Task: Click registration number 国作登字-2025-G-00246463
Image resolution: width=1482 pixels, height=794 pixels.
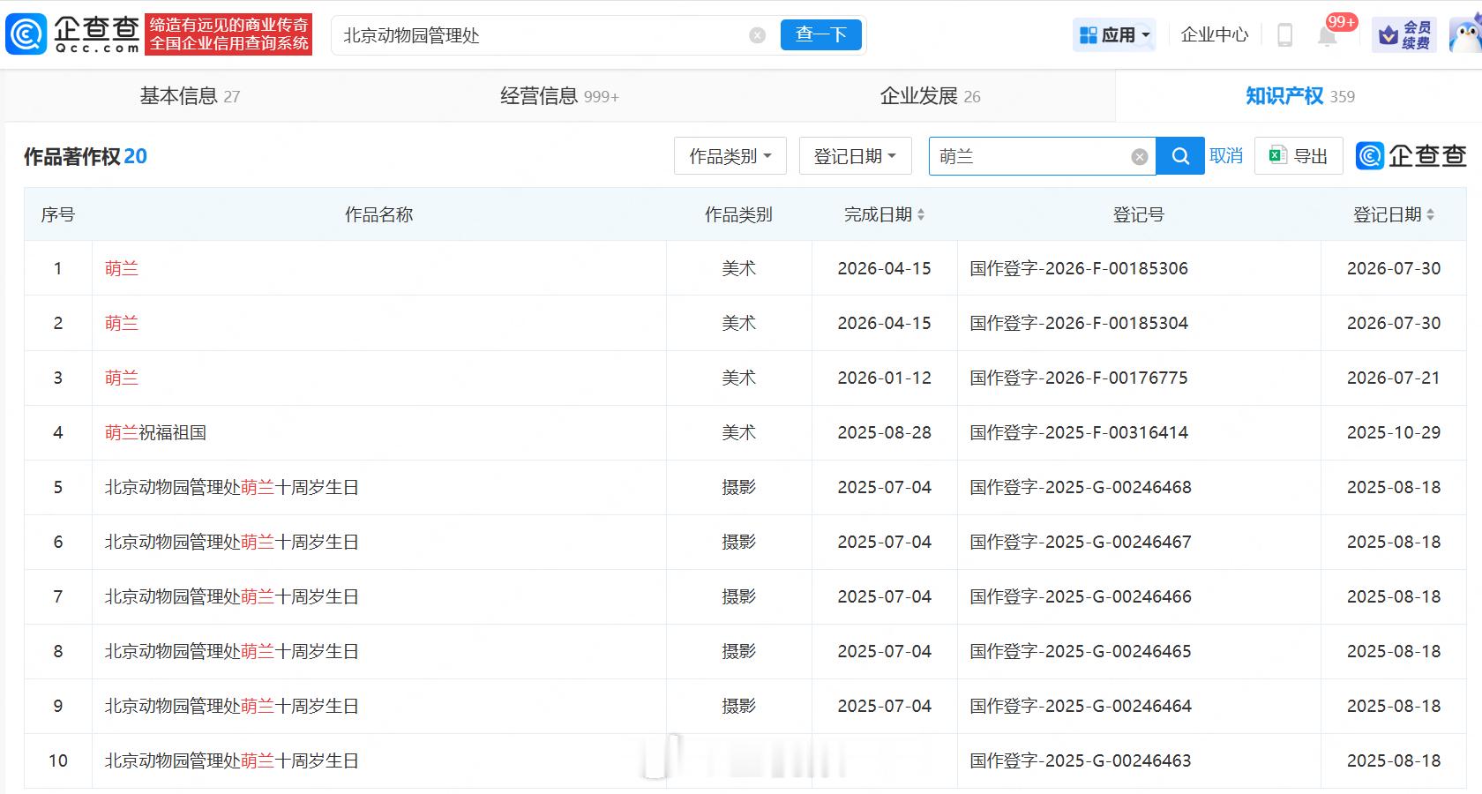Action: point(1080,760)
